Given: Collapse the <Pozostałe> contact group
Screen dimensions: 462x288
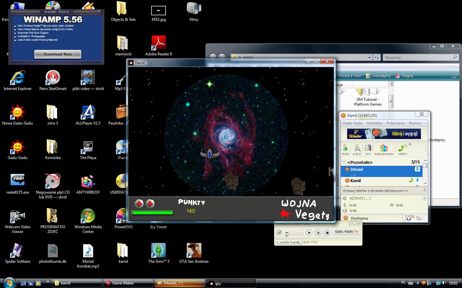Looking at the screenshot, I should 344,162.
